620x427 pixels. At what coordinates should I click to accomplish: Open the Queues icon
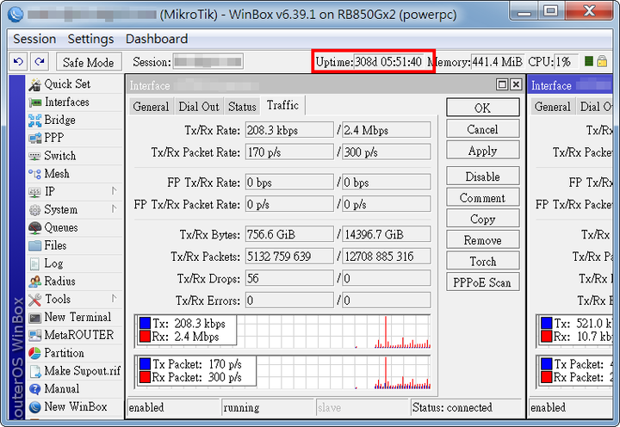[x=34, y=228]
